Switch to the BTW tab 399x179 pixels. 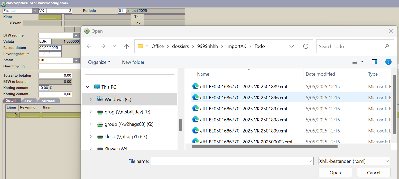[x=28, y=101]
